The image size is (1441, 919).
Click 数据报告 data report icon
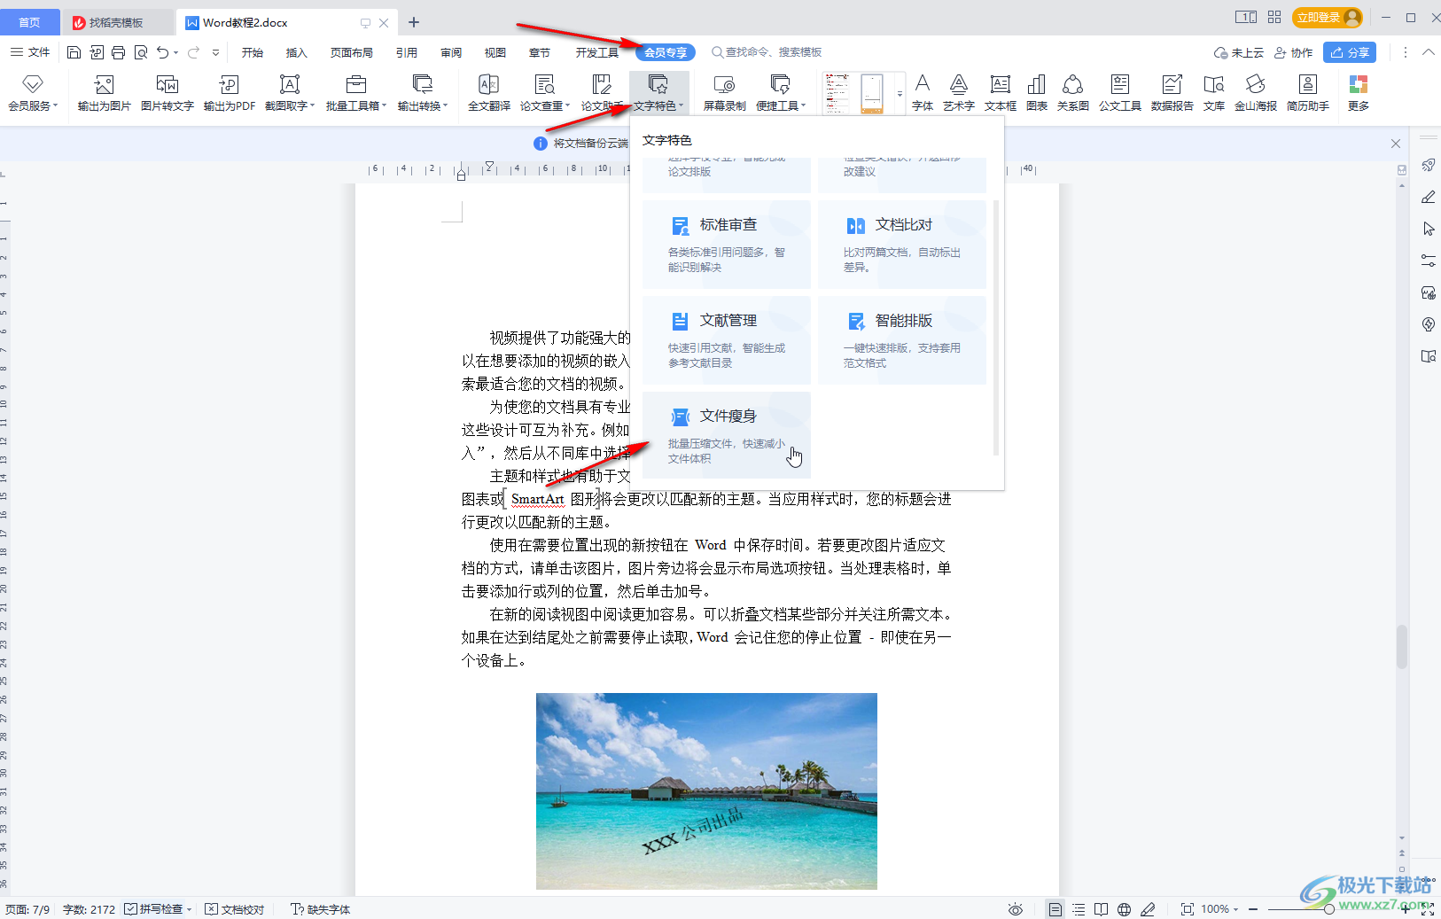point(1172,92)
